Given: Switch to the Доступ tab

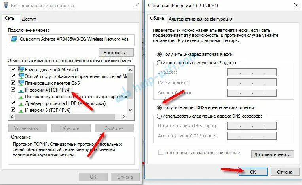Looking at the screenshot, I should (29, 19).
